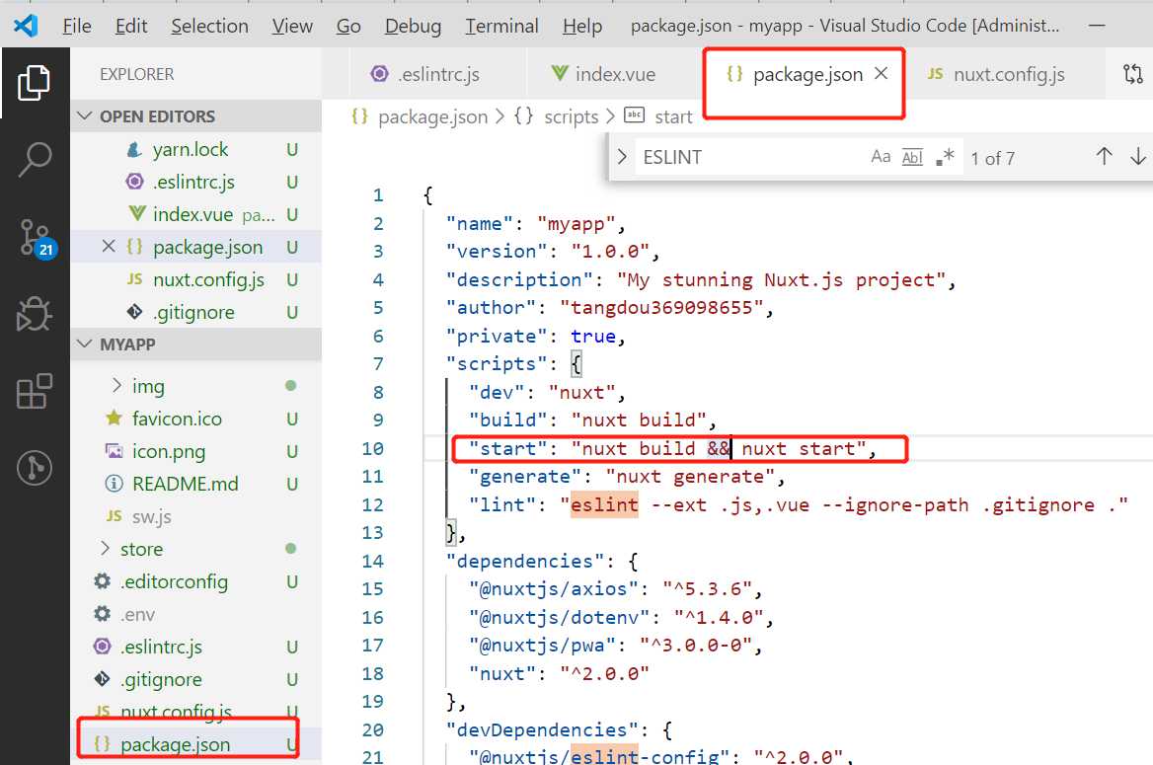Open the Edit menu
This screenshot has height=765, width=1153.
[x=131, y=26]
